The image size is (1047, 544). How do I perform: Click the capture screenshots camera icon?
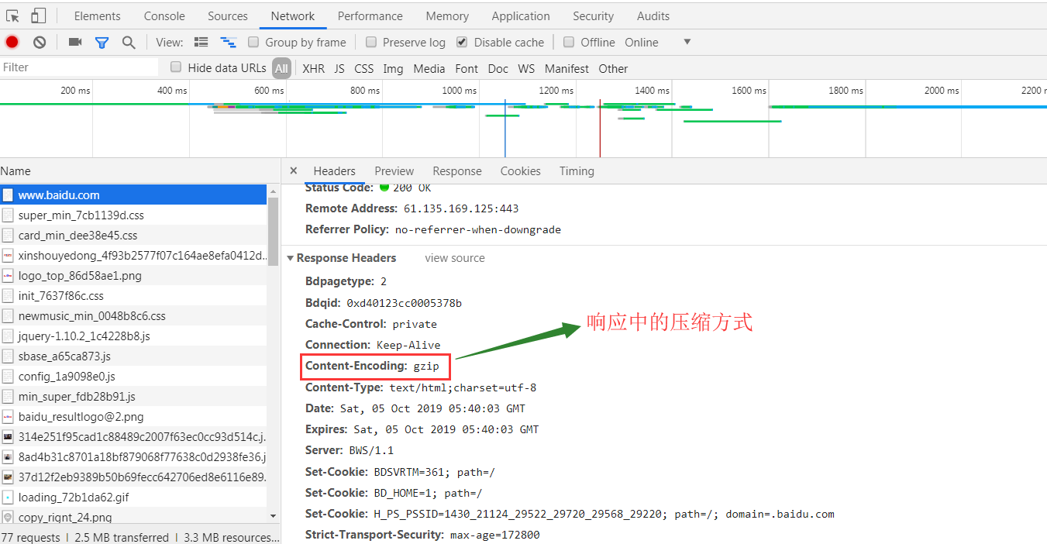coord(75,43)
